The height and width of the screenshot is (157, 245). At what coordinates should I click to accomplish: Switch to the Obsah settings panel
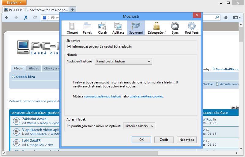[103, 28]
